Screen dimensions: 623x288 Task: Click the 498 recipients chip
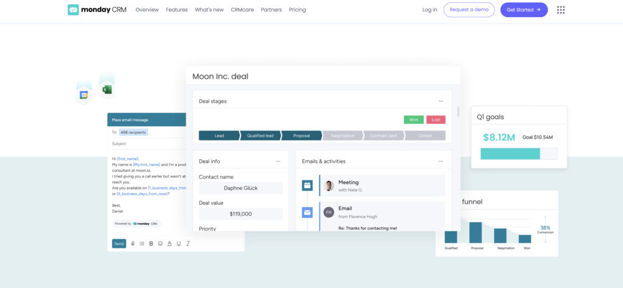coord(133,132)
